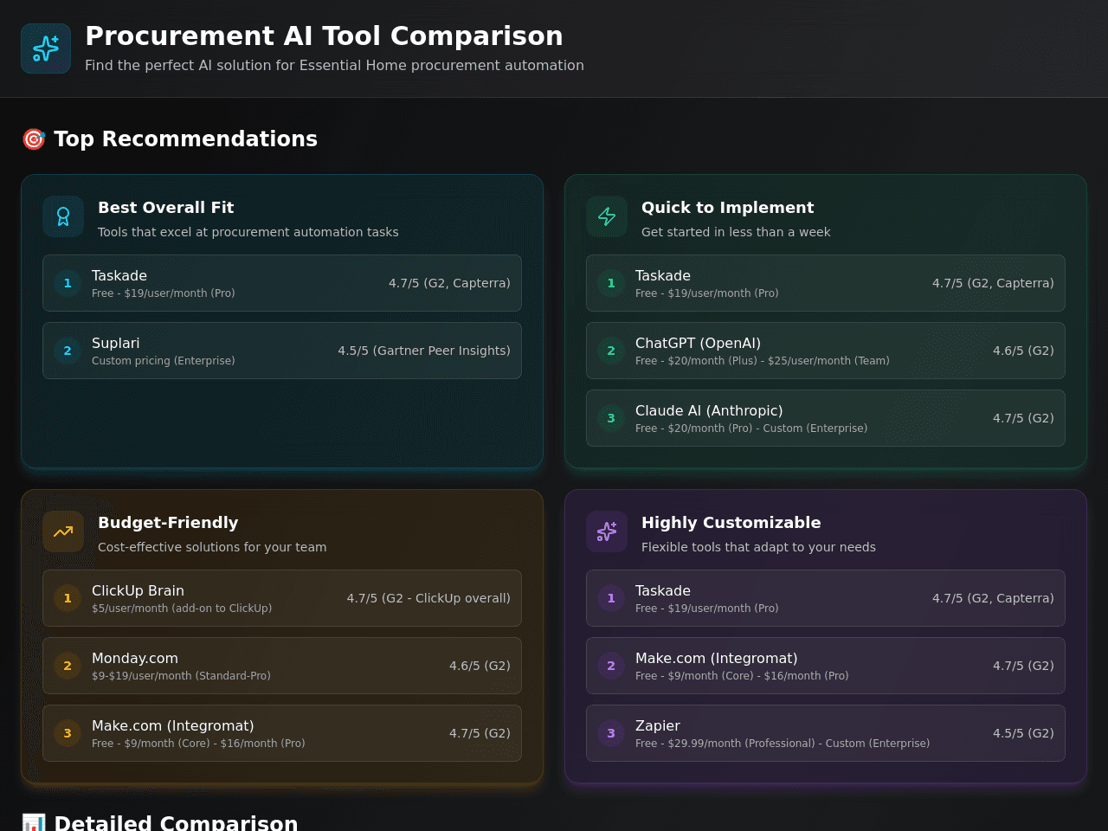
Task: Open the Suplari recommendation row
Action: (282, 351)
